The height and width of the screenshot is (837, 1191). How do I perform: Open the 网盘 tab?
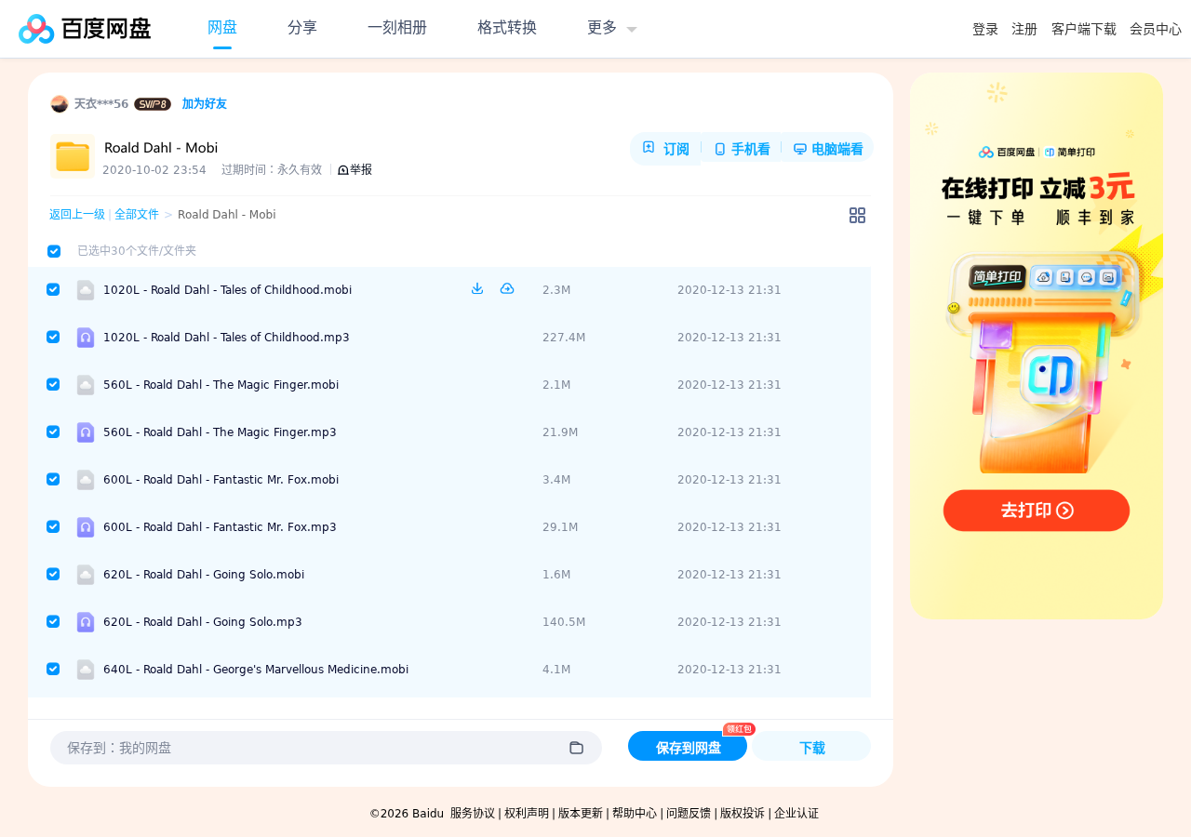222,28
